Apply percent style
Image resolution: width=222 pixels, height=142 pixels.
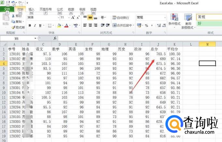pos(146,26)
